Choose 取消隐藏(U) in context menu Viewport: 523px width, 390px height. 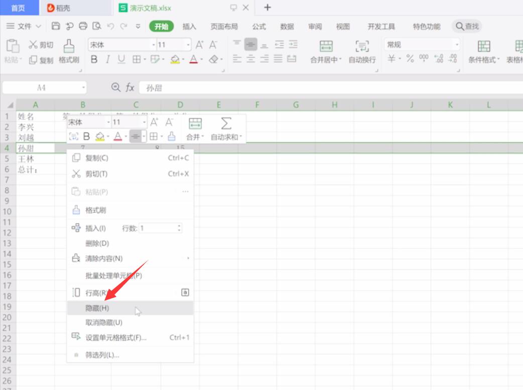[x=130, y=322]
